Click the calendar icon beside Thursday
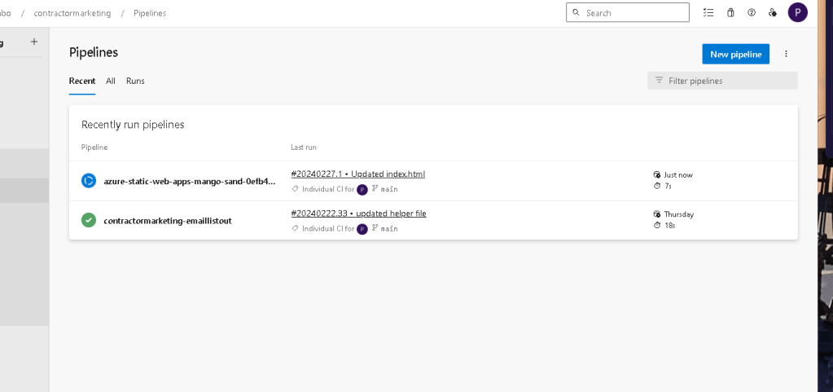 (657, 214)
